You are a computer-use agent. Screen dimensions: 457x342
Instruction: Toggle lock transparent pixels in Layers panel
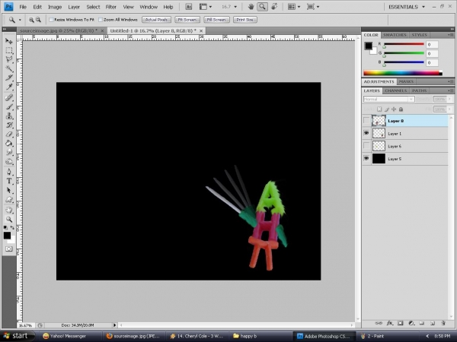379,109
